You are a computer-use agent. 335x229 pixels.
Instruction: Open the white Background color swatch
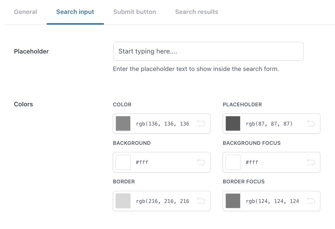[123, 162]
